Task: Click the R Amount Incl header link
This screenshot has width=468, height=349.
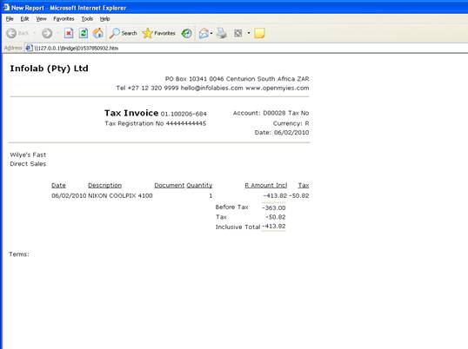Action: [x=266, y=185]
